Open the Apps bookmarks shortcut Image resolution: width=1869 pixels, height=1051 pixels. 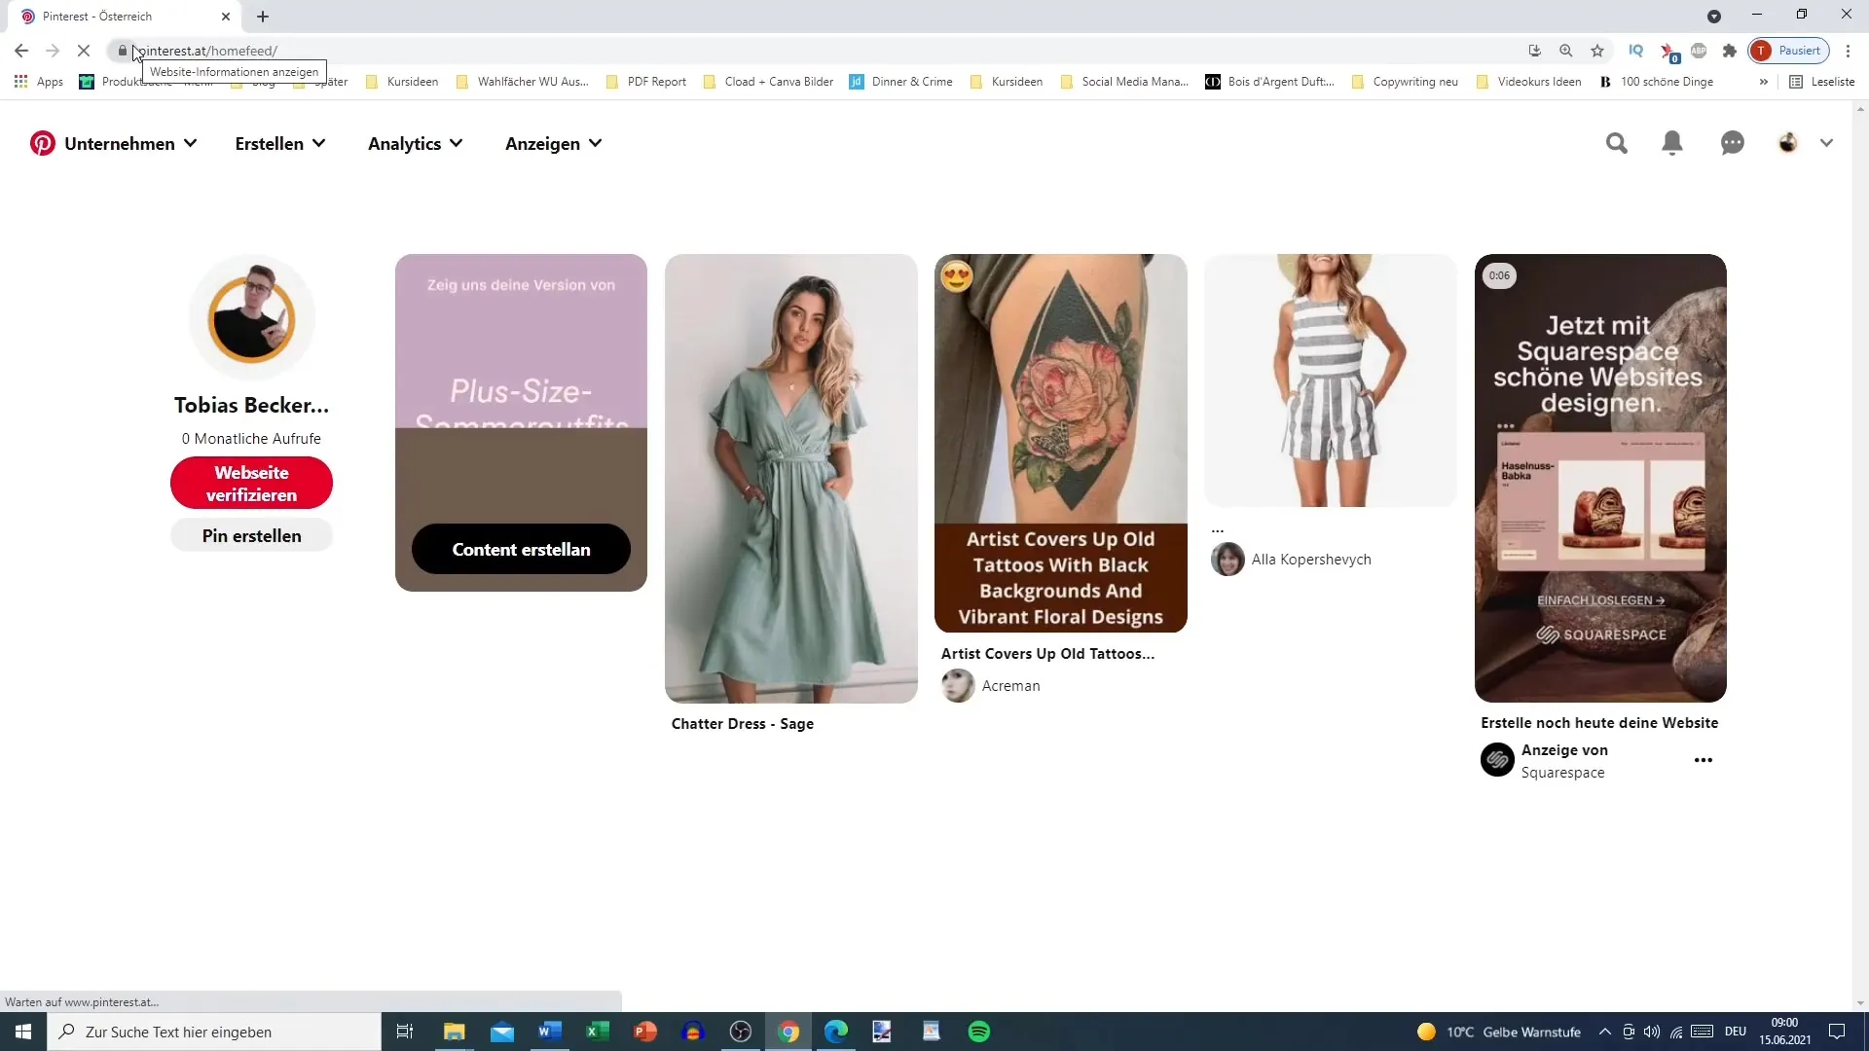[39, 82]
